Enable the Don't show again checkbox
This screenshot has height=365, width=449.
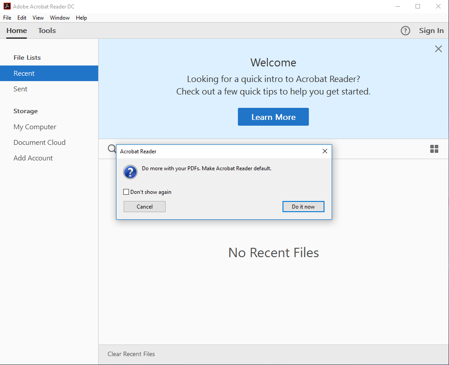click(126, 192)
